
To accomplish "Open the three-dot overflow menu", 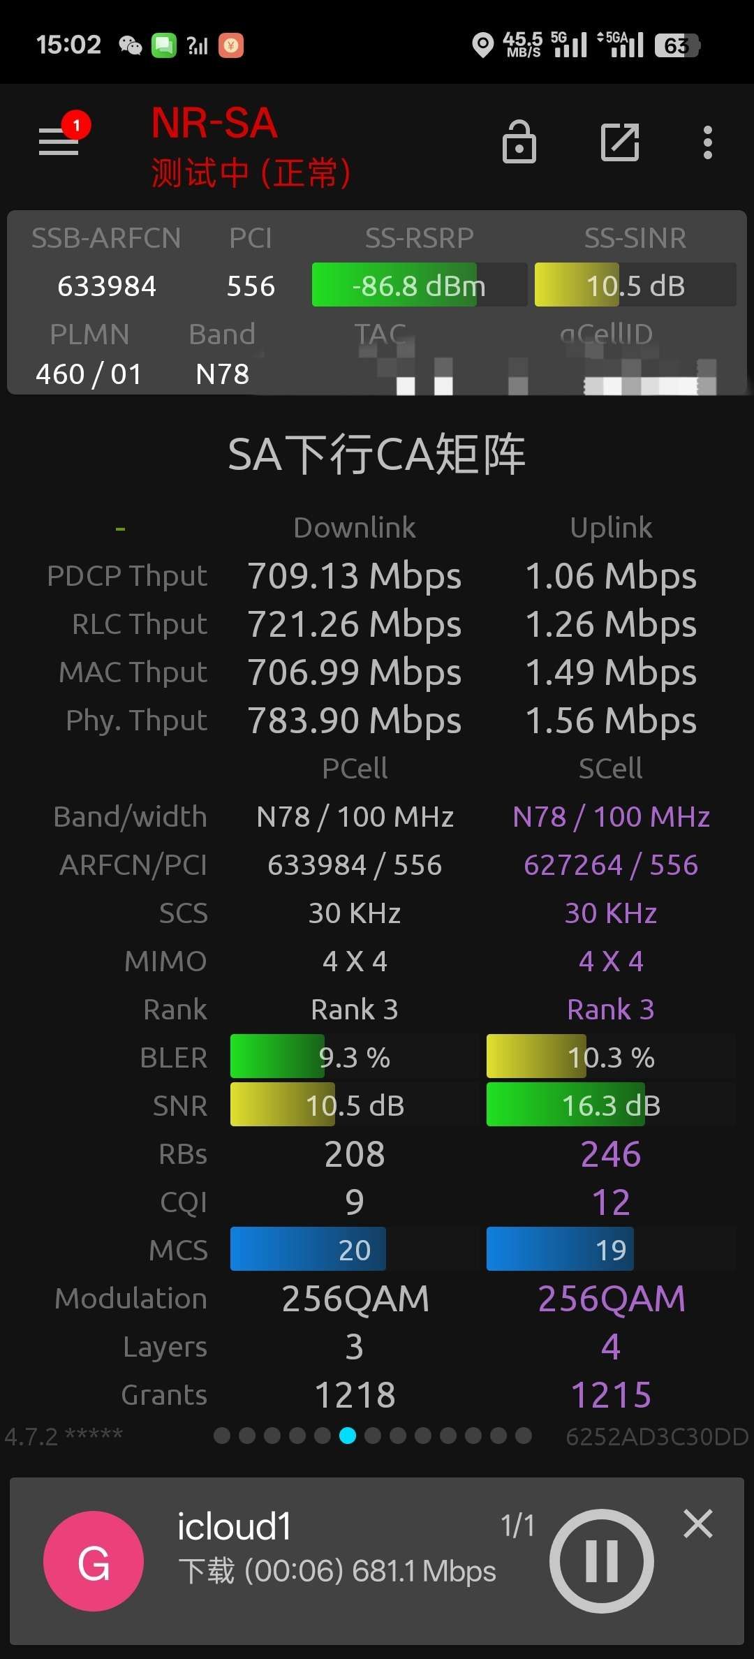I will 708,142.
